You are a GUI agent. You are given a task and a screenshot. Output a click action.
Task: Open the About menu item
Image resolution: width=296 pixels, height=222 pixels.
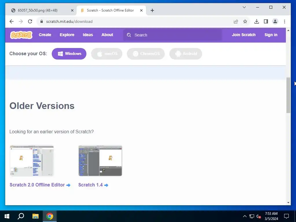click(107, 35)
